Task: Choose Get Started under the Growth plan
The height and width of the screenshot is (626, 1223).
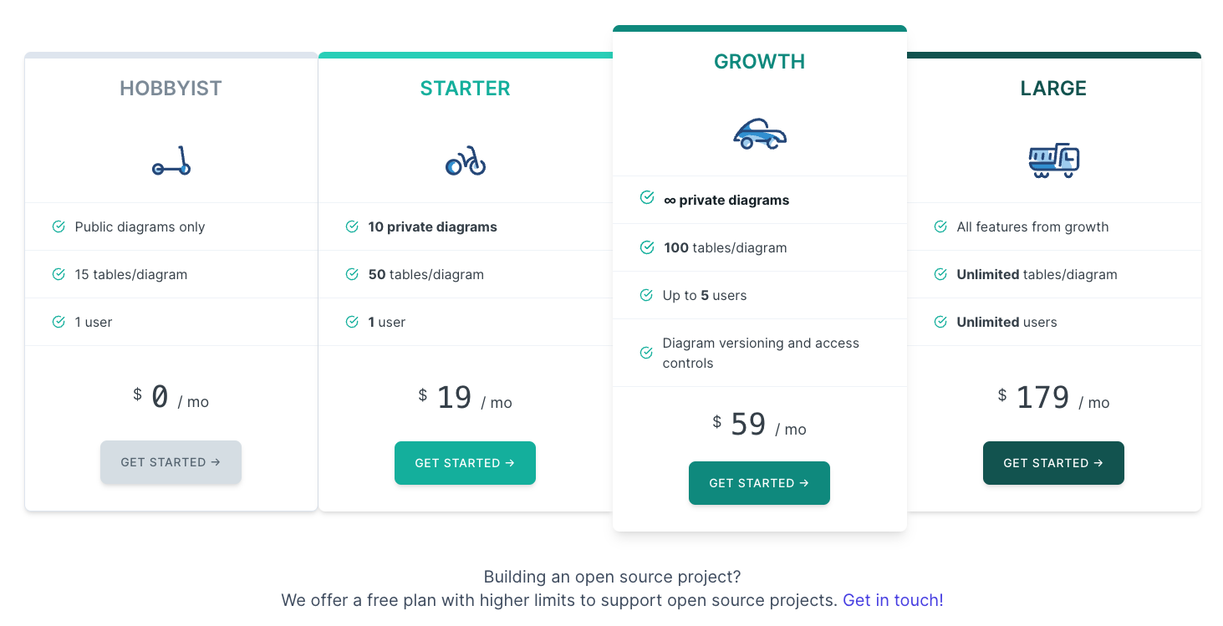Action: 759,483
